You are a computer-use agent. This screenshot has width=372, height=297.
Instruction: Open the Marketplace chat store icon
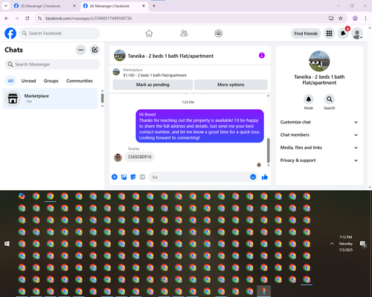pos(13,99)
